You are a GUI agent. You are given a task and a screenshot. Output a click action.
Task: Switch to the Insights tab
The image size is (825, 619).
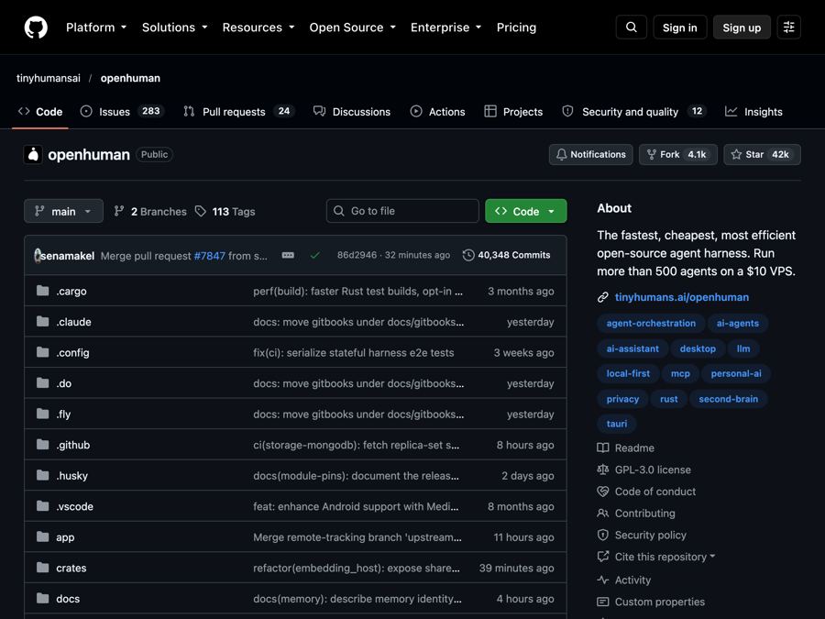click(753, 112)
